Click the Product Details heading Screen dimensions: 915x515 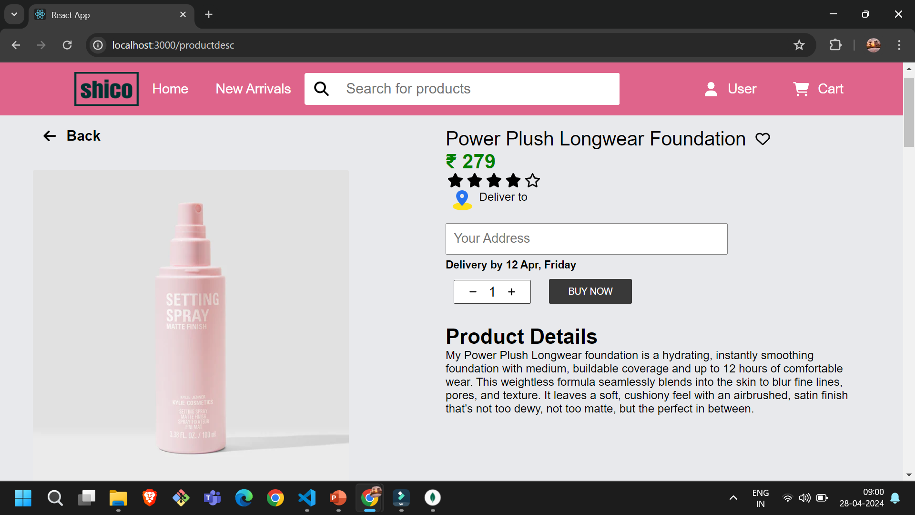[x=521, y=337]
